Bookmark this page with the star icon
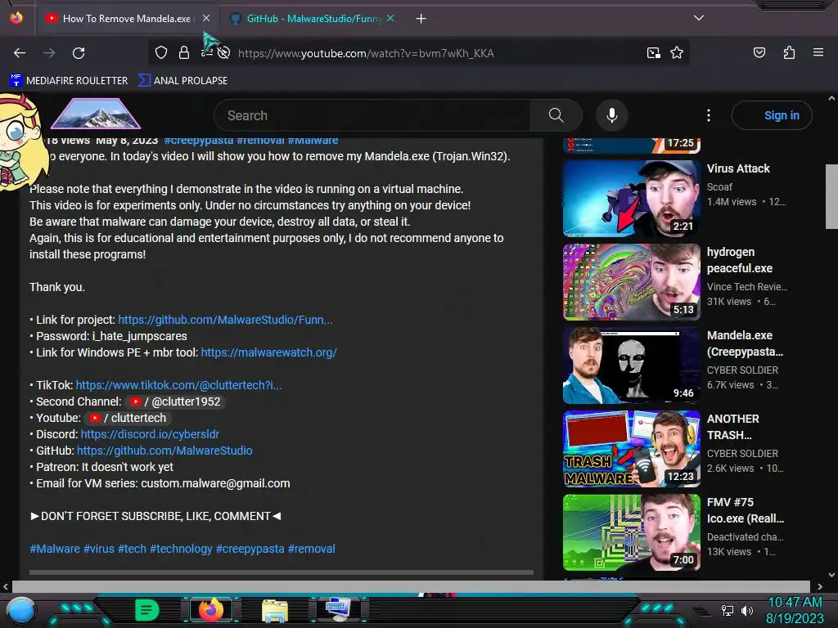838x628 pixels. pyautogui.click(x=677, y=52)
